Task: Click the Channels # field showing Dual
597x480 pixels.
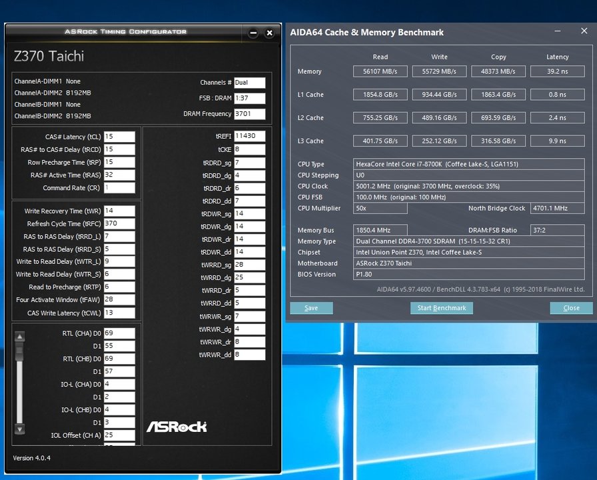Action: pos(250,83)
